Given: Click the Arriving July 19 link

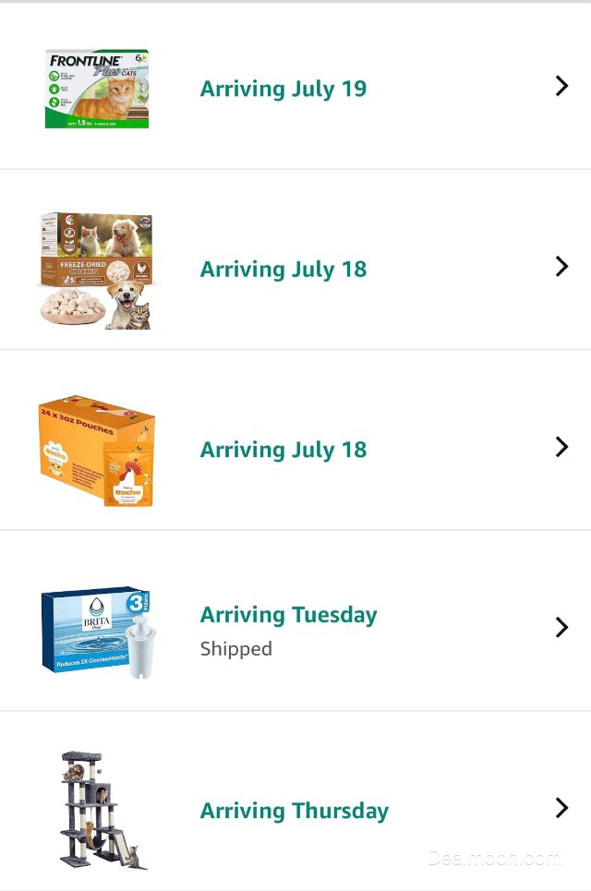Looking at the screenshot, I should point(283,89).
